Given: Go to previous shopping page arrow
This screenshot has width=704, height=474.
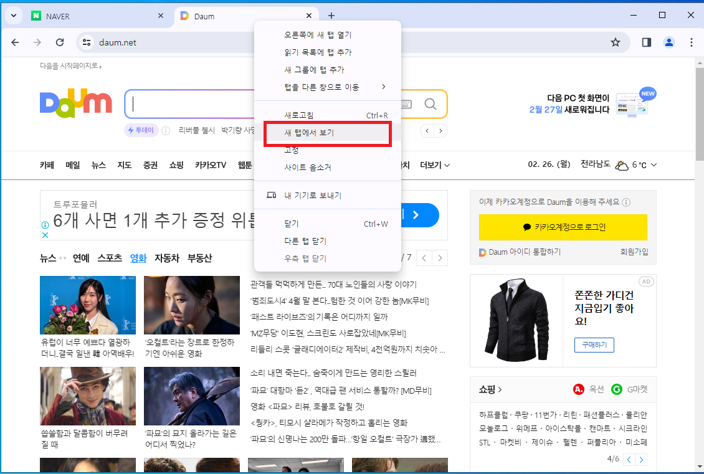Looking at the screenshot, I should coord(629,459).
